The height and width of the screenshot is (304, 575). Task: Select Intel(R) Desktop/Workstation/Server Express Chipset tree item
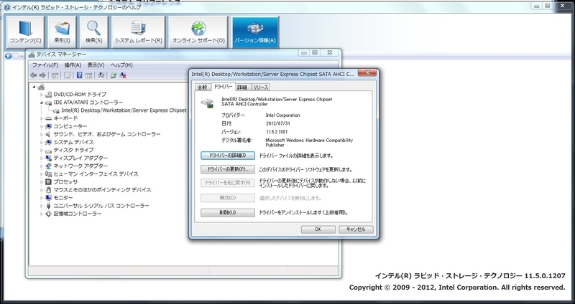click(124, 110)
